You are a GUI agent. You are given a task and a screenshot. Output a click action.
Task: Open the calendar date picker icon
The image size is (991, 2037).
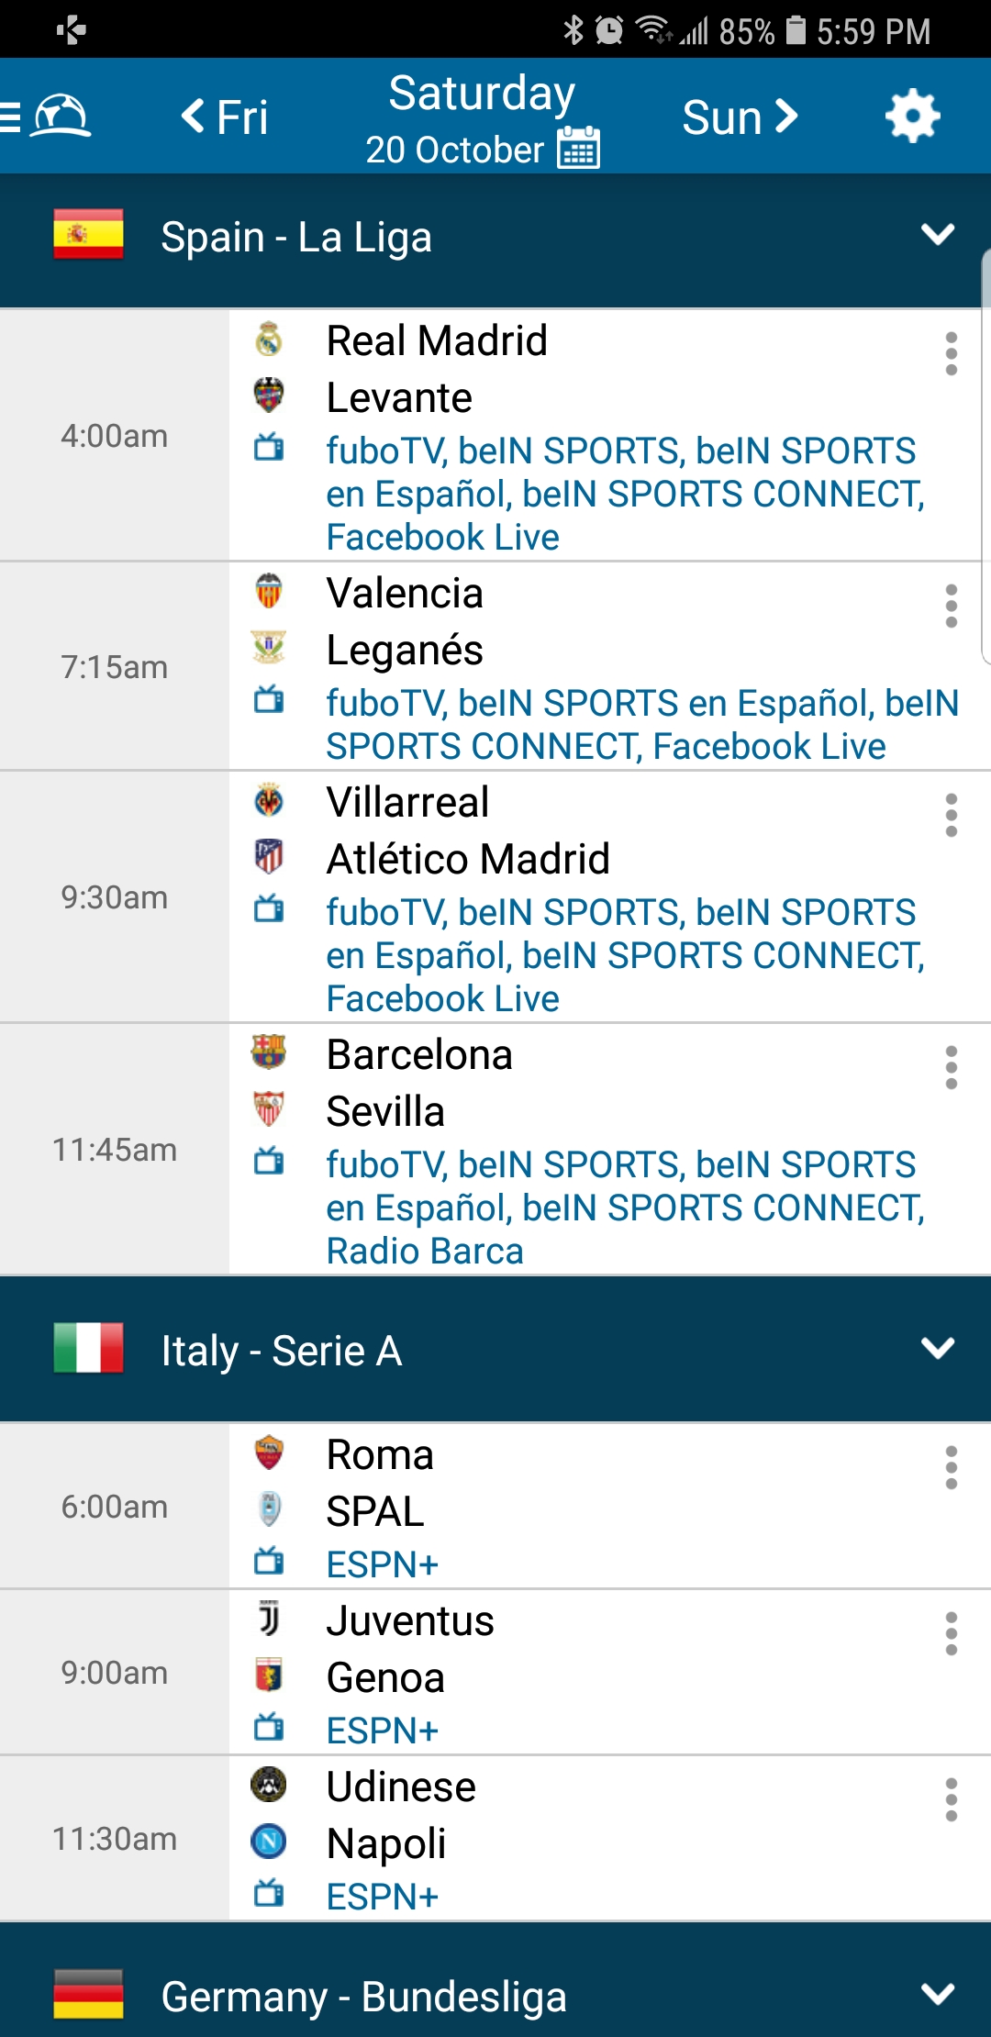[x=579, y=148]
